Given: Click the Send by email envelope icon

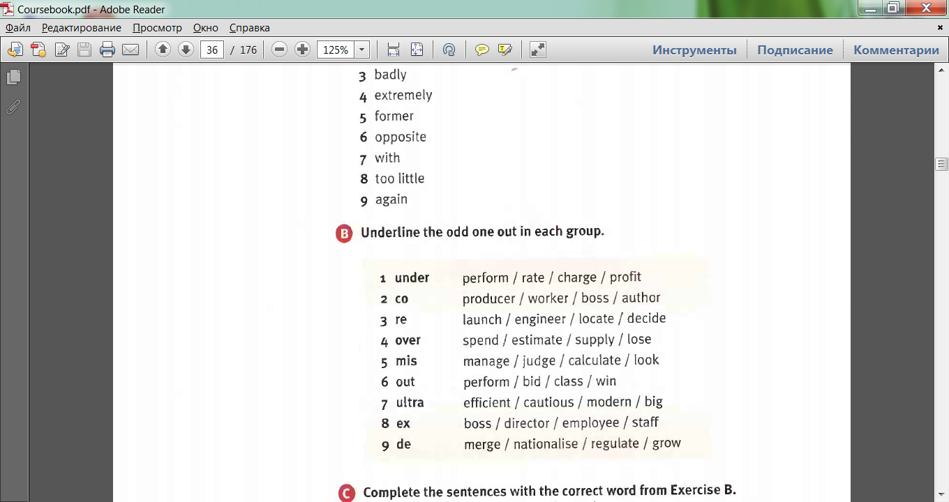Looking at the screenshot, I should 130,50.
